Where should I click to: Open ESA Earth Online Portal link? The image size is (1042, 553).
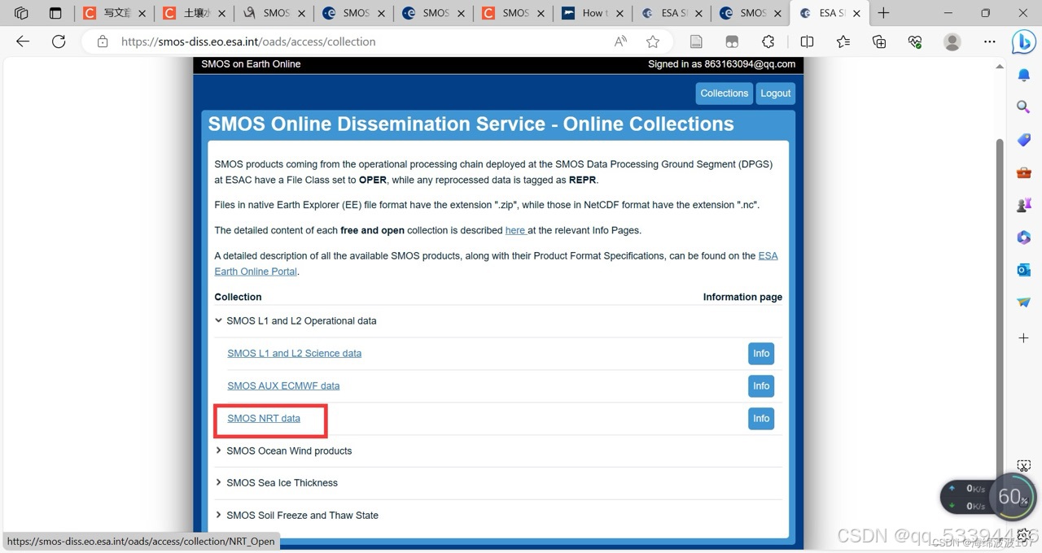coord(496,263)
